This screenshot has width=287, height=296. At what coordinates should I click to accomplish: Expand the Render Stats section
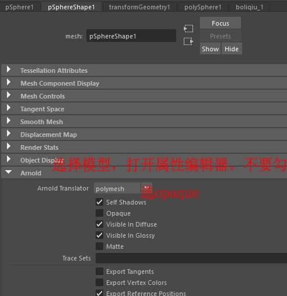[144, 147]
